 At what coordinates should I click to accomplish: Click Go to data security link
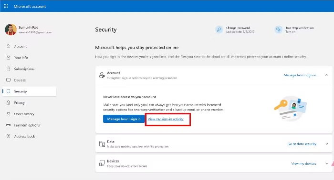click(302, 144)
